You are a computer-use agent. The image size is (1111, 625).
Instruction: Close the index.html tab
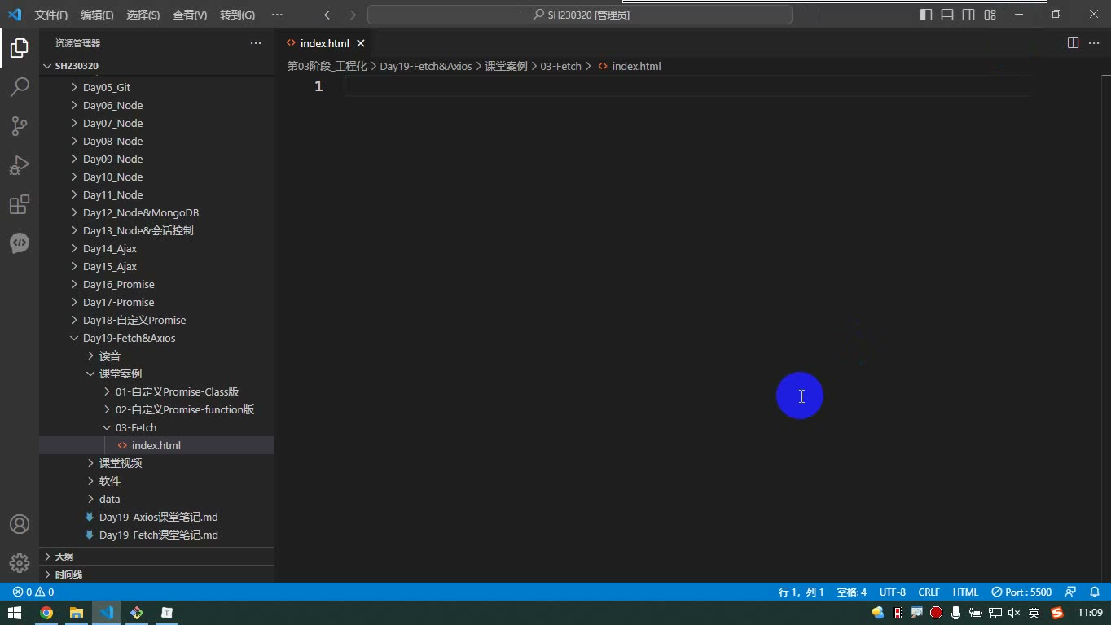tap(361, 43)
